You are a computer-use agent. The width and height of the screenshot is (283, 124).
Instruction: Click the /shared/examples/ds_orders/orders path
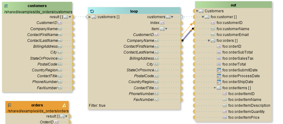(x=38, y=111)
